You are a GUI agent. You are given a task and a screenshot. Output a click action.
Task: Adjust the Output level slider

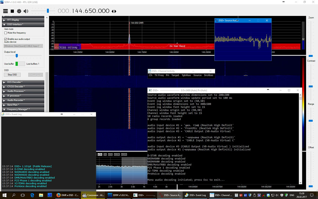17,56
